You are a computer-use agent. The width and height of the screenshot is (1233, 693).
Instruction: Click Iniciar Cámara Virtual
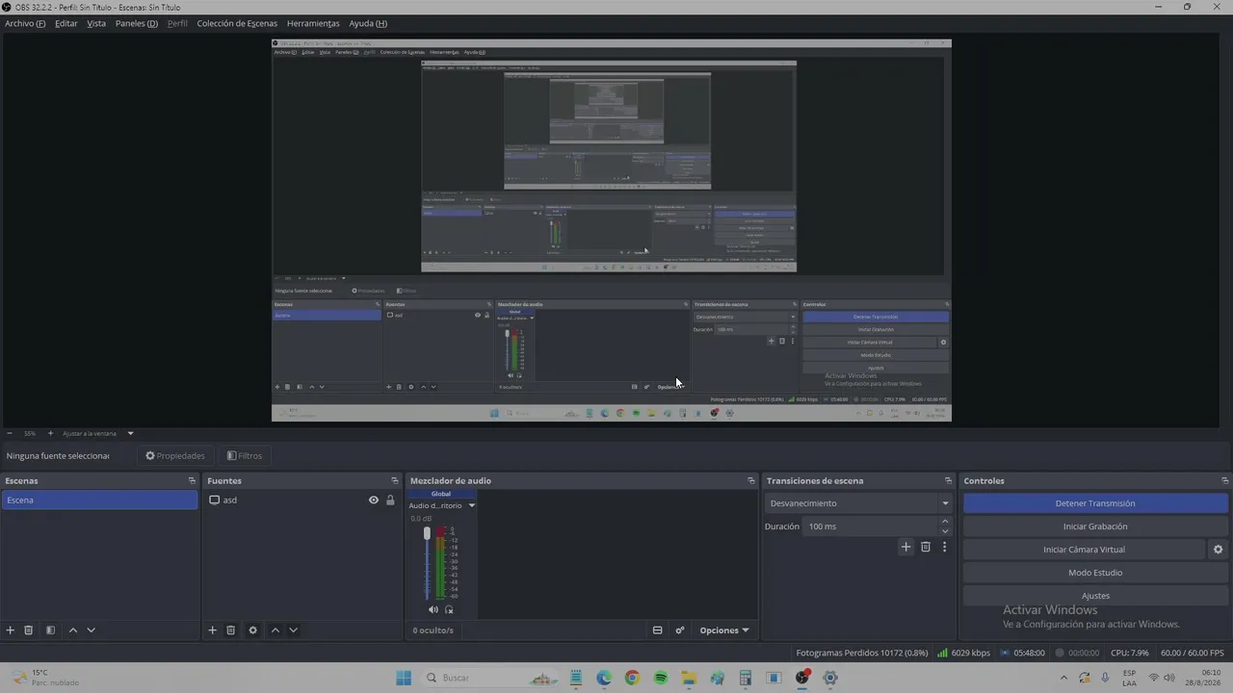[x=1084, y=550]
